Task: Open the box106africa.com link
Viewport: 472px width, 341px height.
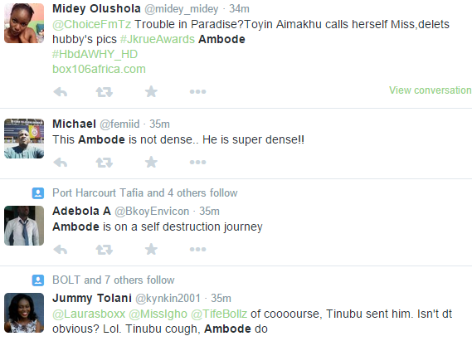Action: 99,69
